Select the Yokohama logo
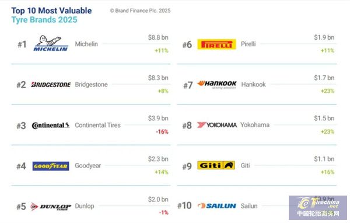The width and height of the screenshot is (350, 223). click(216, 125)
